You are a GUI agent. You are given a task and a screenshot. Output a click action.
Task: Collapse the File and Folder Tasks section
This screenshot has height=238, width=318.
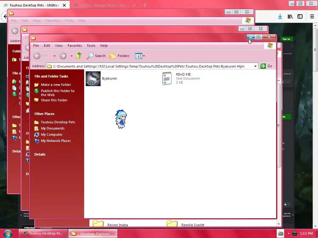(x=51, y=76)
